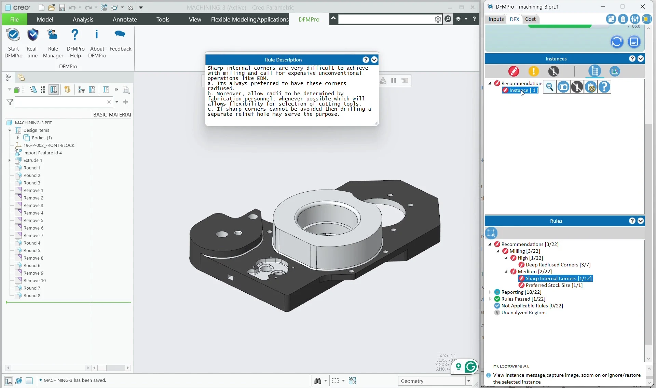656x388 pixels.
Task: Click About DFMPro button
Action: [97, 42]
